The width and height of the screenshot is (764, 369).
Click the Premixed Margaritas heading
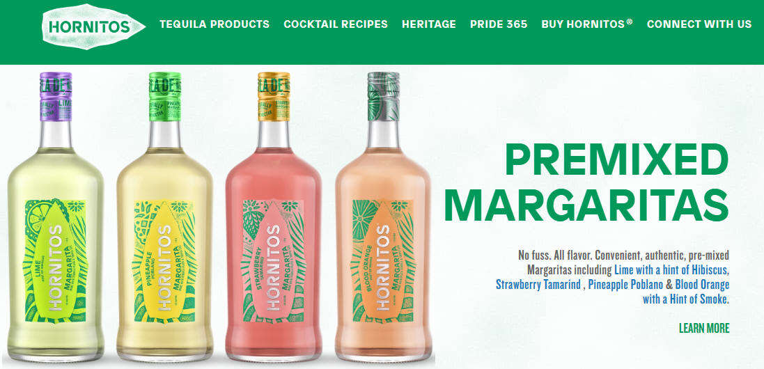pyautogui.click(x=586, y=182)
